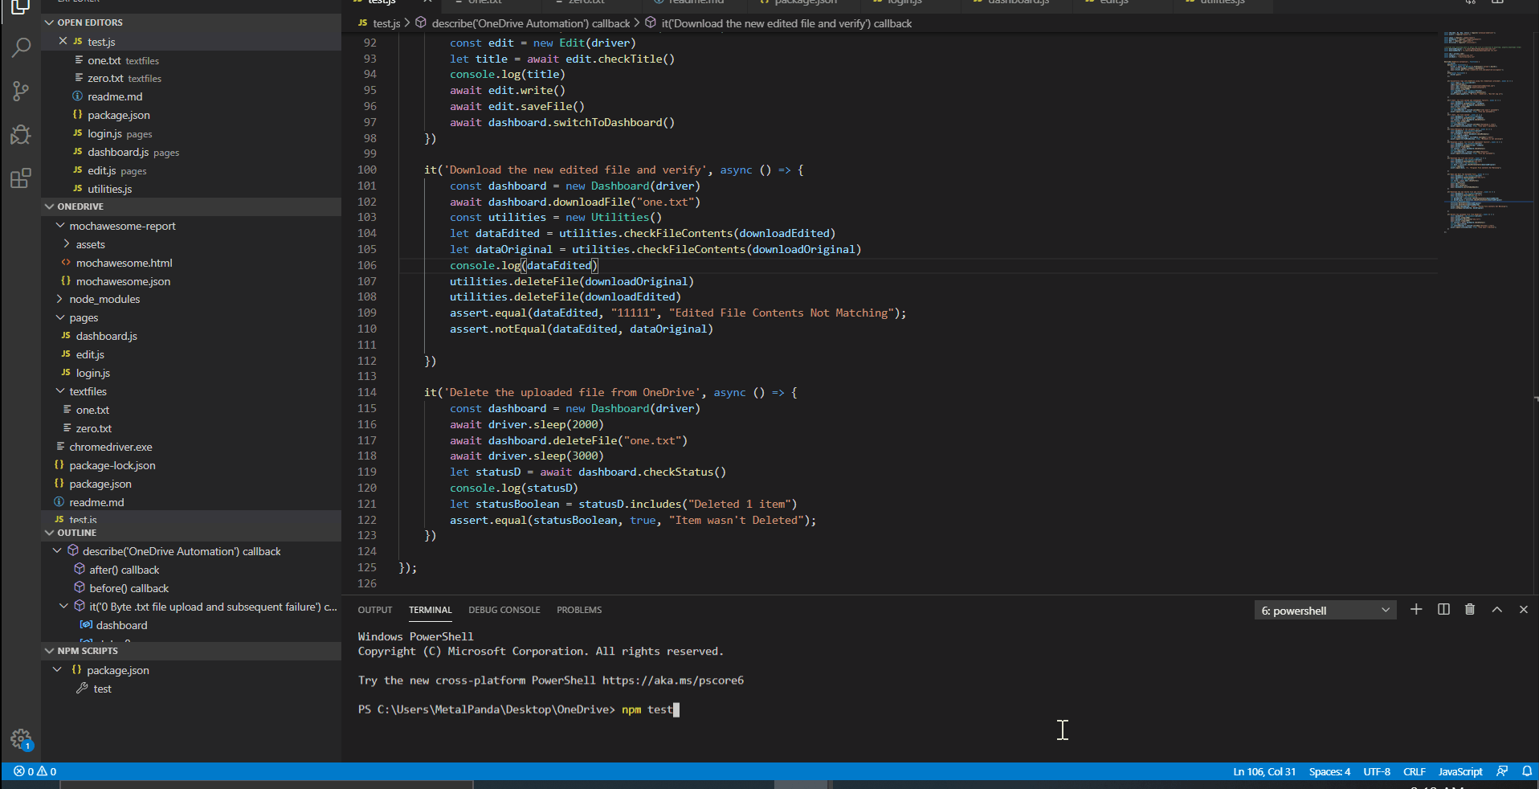Collapse the pages folder

[60, 318]
